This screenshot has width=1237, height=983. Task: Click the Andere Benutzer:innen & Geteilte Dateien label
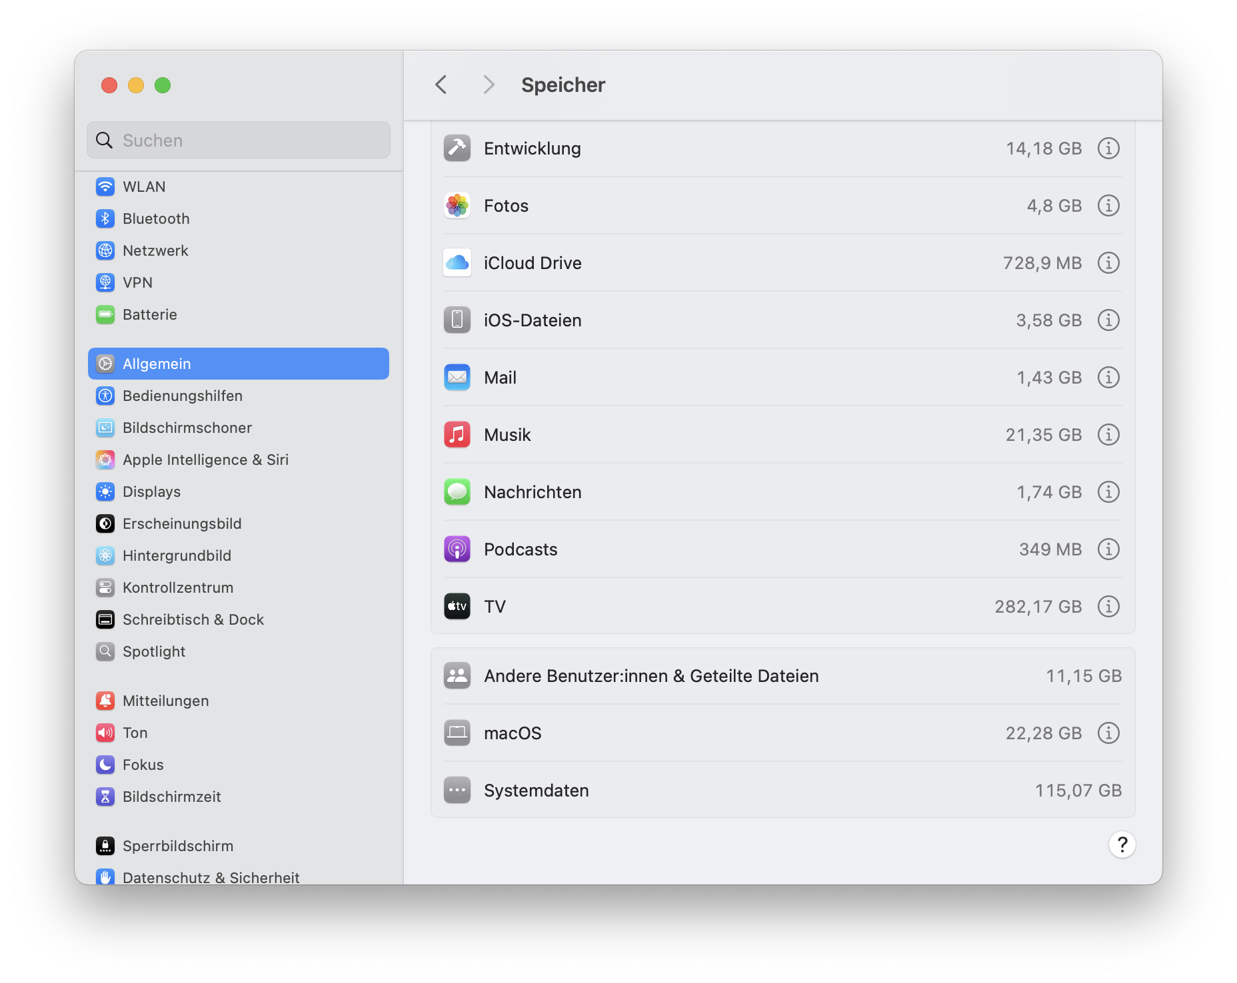tap(651, 676)
